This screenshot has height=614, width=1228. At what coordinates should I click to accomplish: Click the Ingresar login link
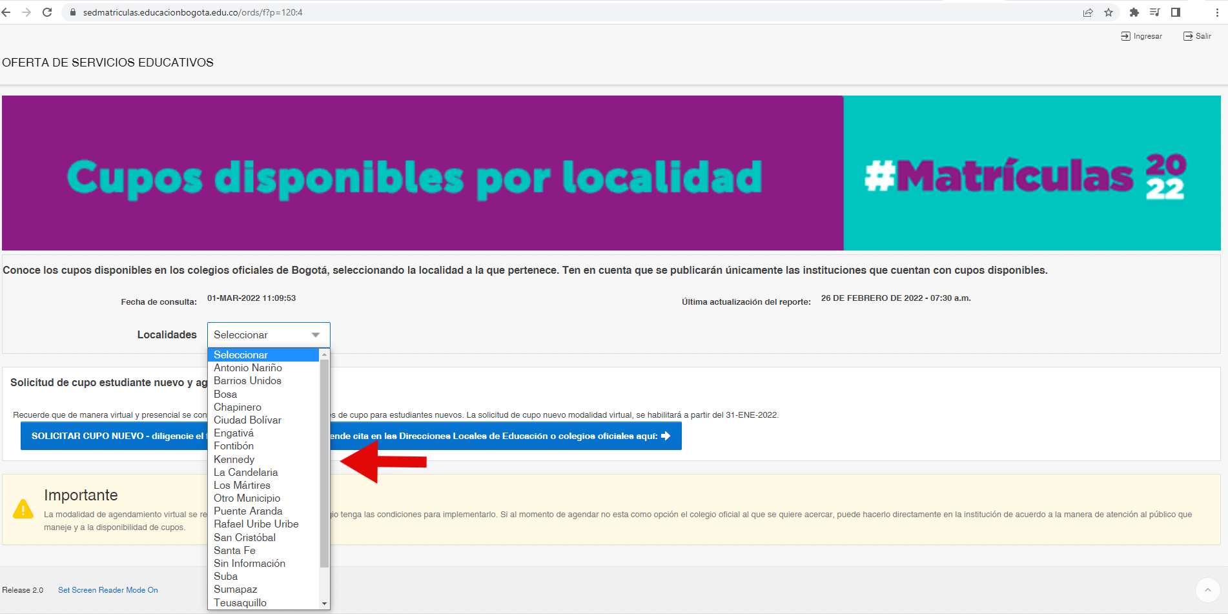[1141, 36]
